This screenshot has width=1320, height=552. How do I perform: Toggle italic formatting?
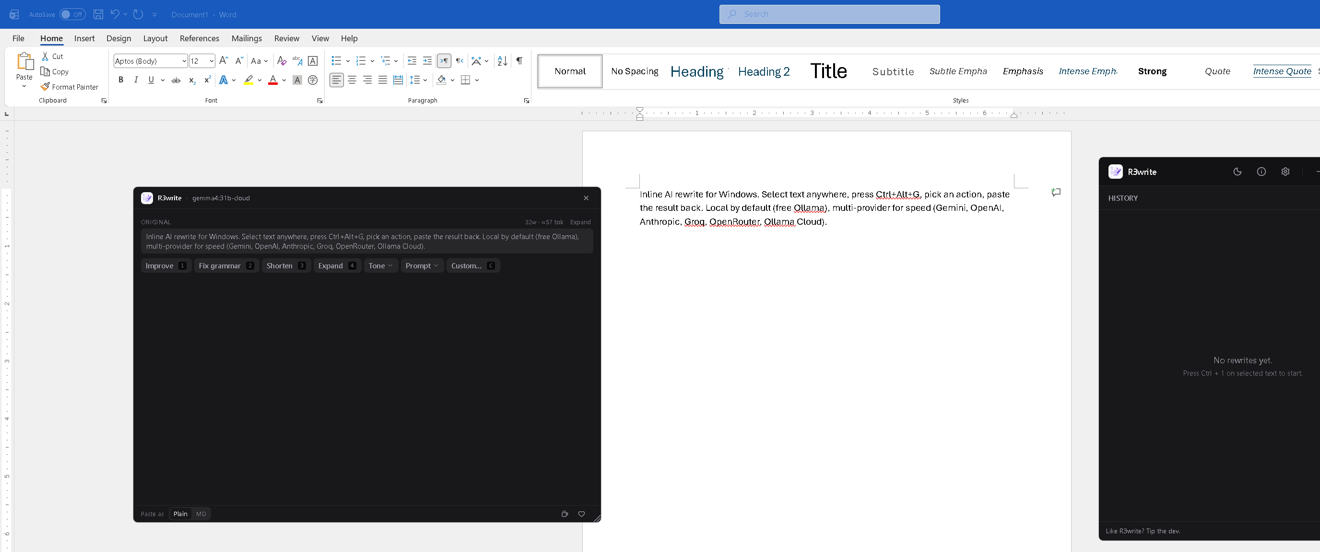136,80
